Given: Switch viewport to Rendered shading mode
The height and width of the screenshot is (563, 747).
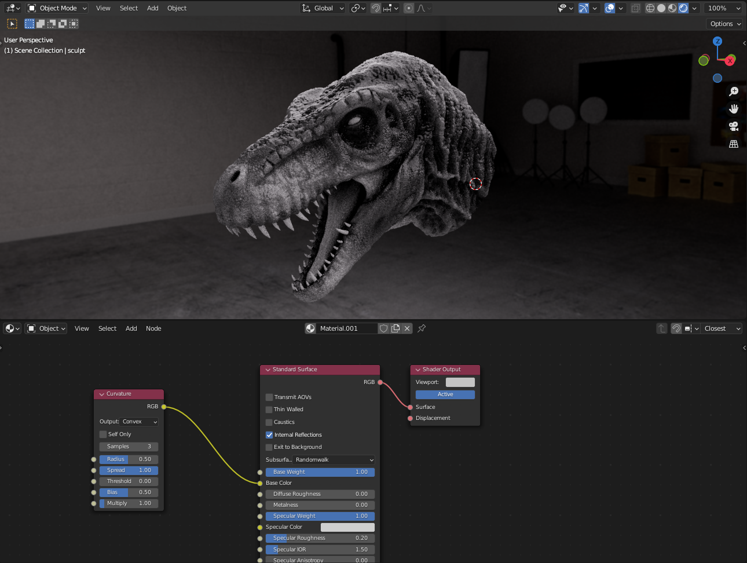Looking at the screenshot, I should coord(684,8).
